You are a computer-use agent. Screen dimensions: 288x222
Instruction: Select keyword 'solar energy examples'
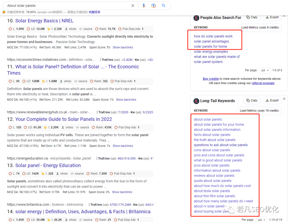211,52
